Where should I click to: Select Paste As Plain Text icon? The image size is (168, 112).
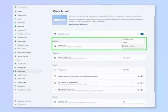[x=15, y=56]
